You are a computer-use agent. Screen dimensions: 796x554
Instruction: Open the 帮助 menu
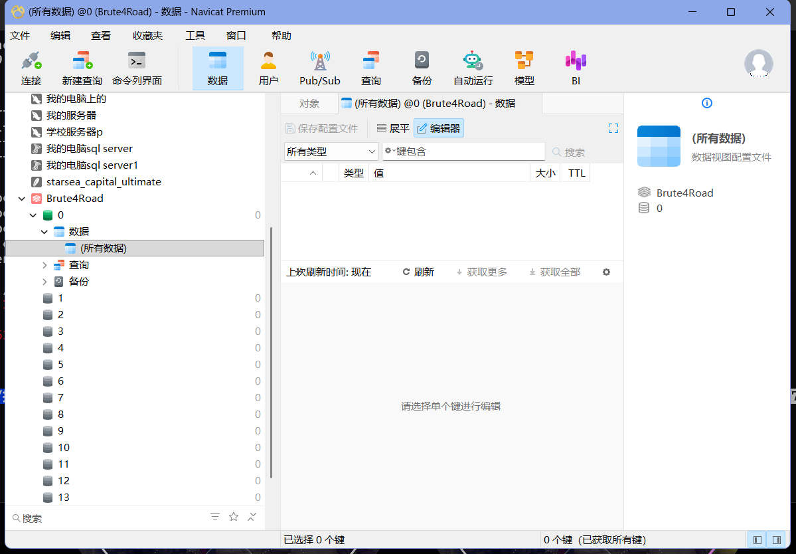click(281, 36)
